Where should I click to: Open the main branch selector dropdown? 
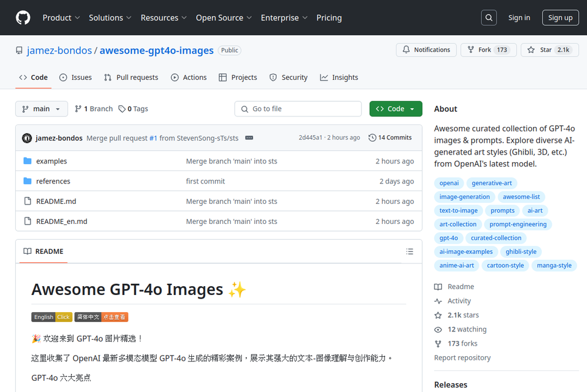click(42, 109)
